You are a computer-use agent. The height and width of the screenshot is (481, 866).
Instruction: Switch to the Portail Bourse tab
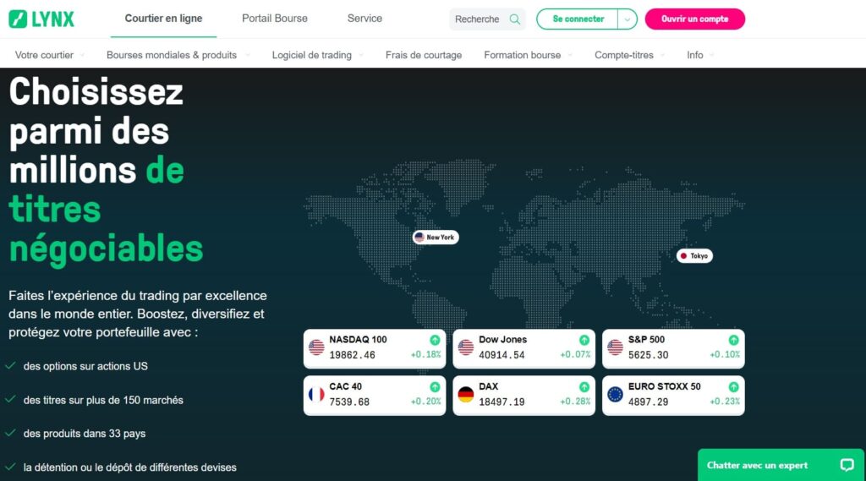coord(275,19)
